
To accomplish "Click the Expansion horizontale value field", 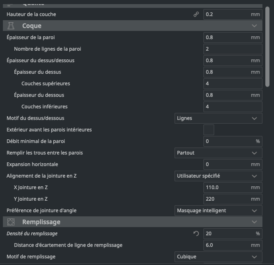I will [x=227, y=164].
